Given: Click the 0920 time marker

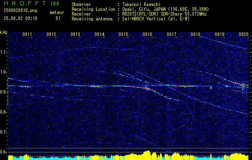Looking at the screenshot, I should pyautogui.click(x=244, y=34).
